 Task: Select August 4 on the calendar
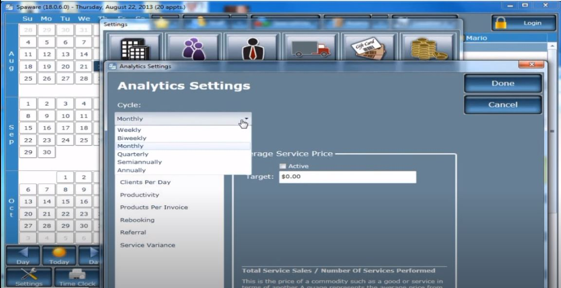[28, 42]
